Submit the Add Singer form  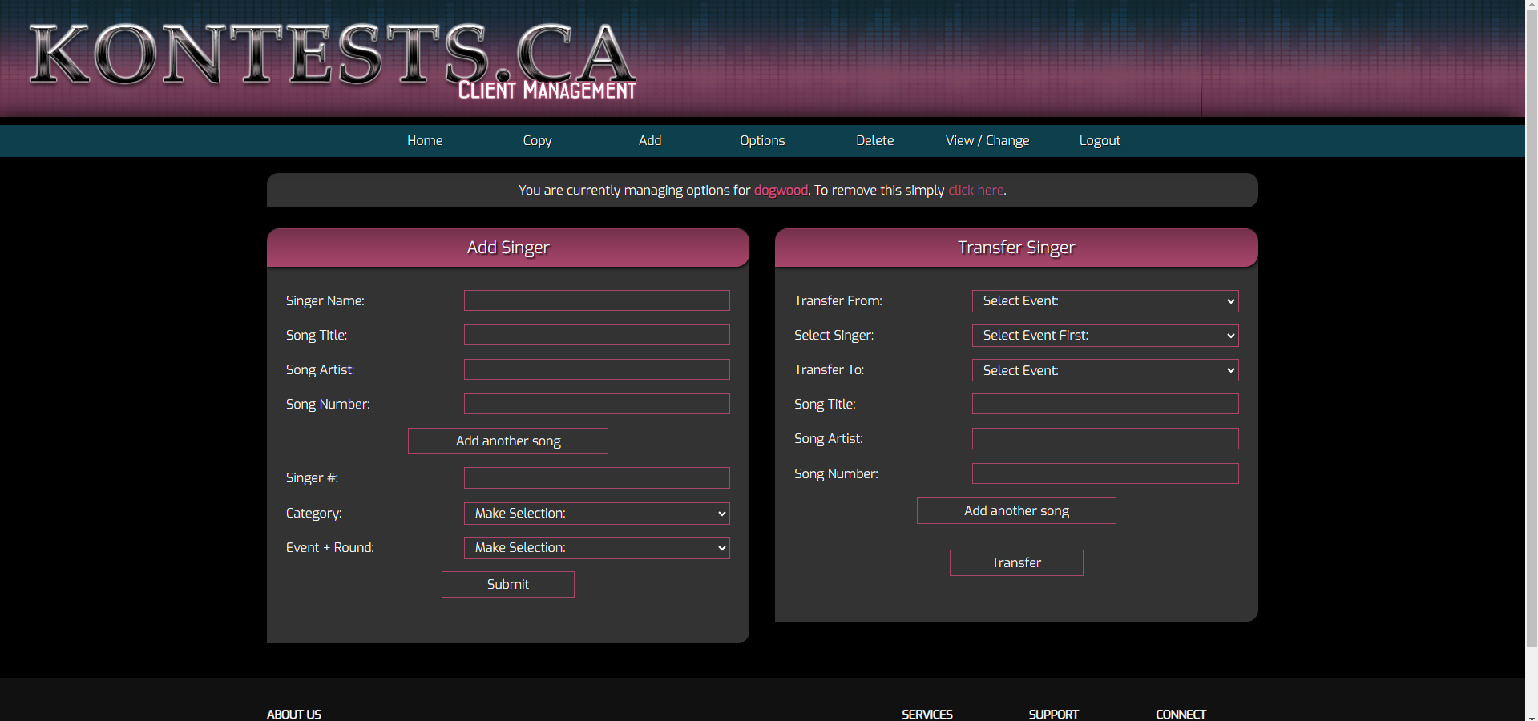[x=508, y=584]
